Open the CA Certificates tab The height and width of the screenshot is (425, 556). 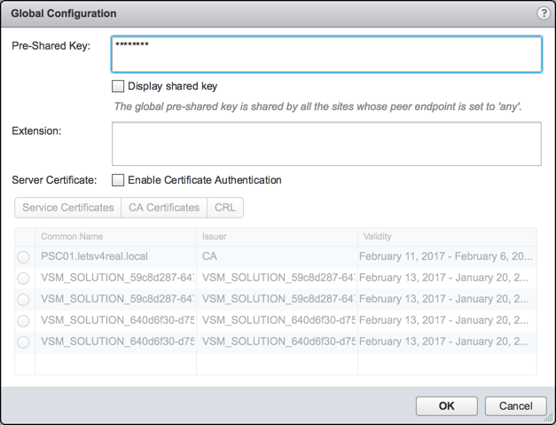[164, 208]
